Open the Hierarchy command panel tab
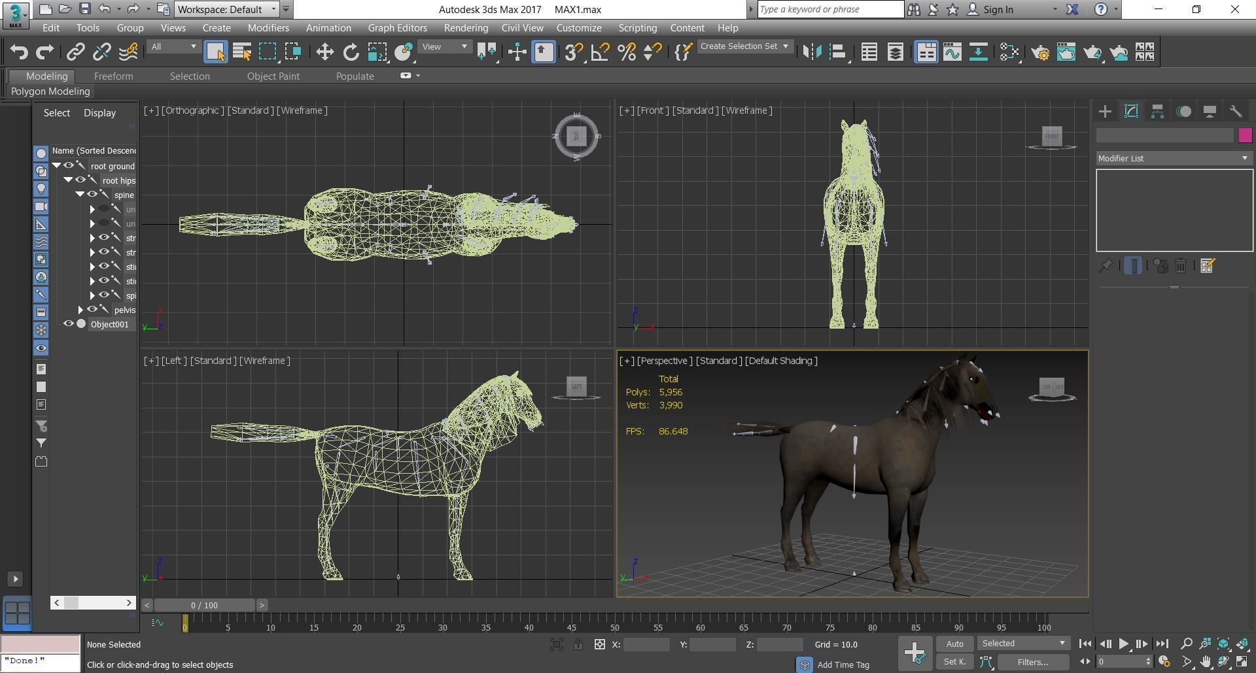The width and height of the screenshot is (1256, 673). point(1157,111)
